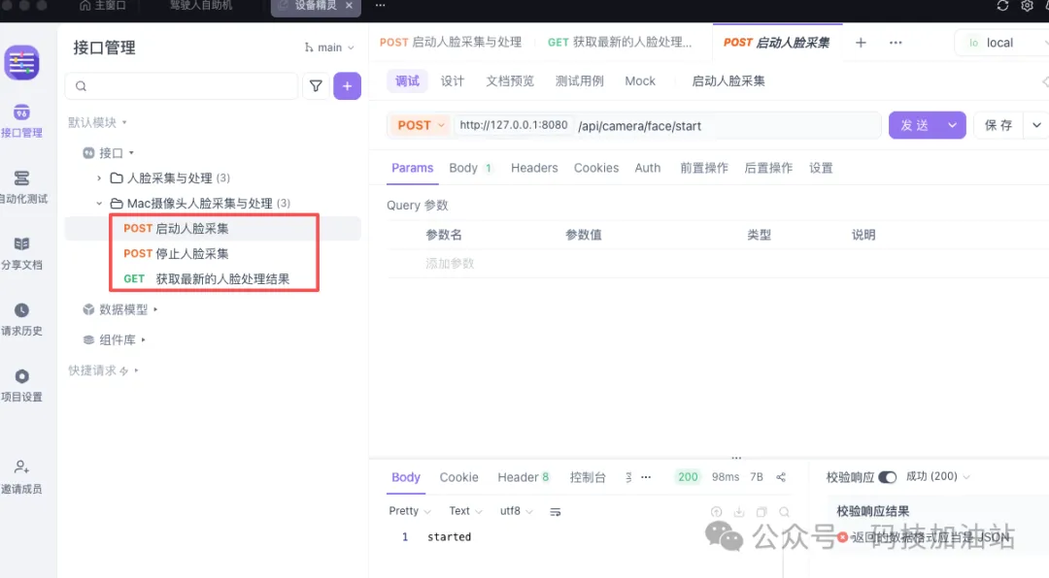Close the 设备精灵 window tab
Image resolution: width=1049 pixels, height=578 pixels.
tap(350, 6)
